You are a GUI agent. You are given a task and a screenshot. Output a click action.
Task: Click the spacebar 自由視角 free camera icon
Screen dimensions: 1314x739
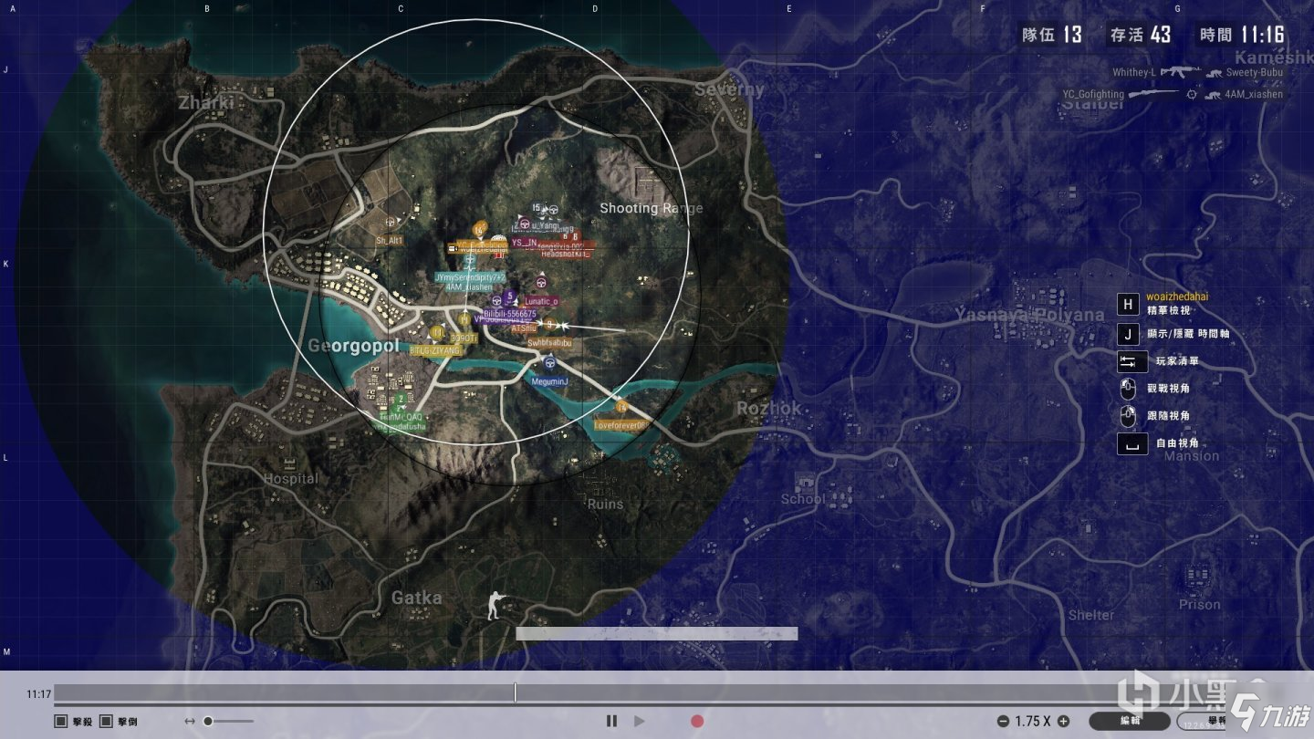pos(1132,443)
